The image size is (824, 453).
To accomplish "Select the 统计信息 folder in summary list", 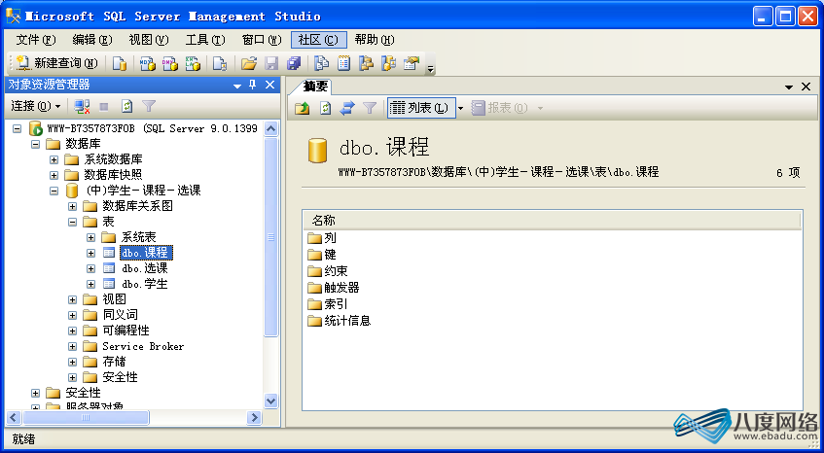I will coord(347,321).
